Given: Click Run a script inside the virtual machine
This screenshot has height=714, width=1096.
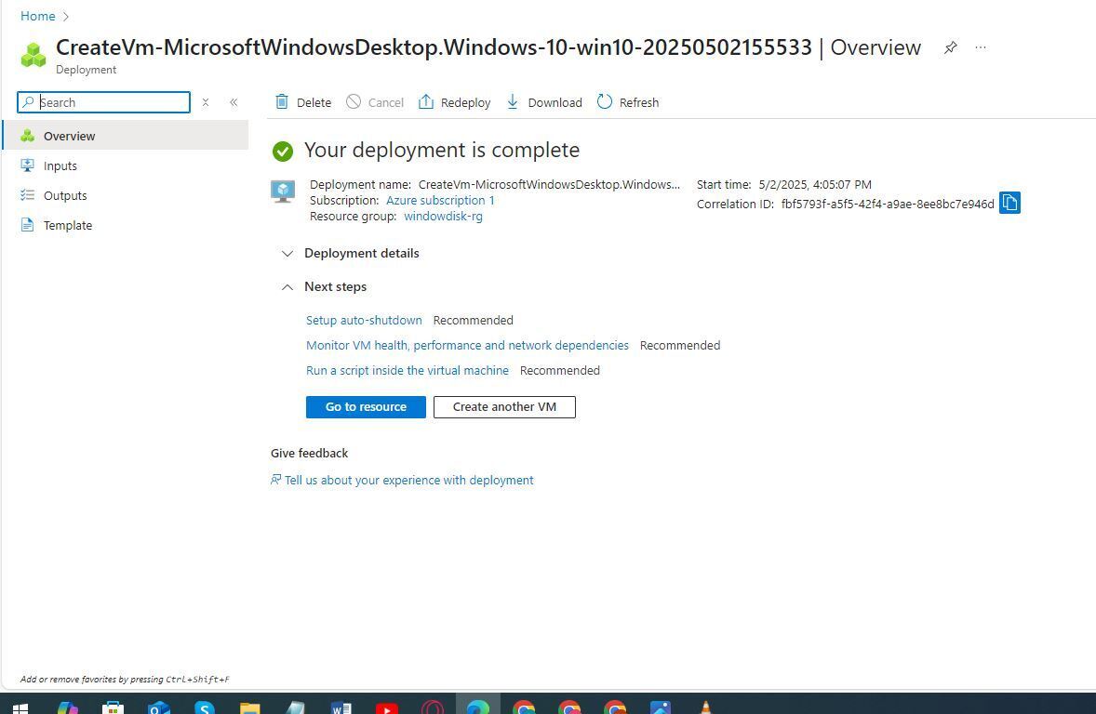Looking at the screenshot, I should click(408, 370).
